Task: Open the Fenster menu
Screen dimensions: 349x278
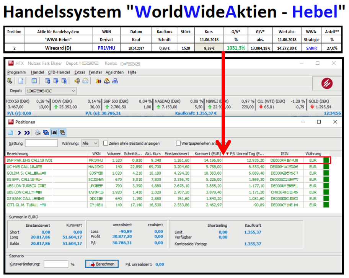Action: [95, 72]
